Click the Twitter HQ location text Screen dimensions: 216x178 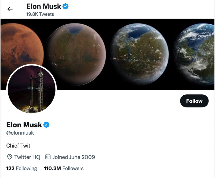click(26, 157)
